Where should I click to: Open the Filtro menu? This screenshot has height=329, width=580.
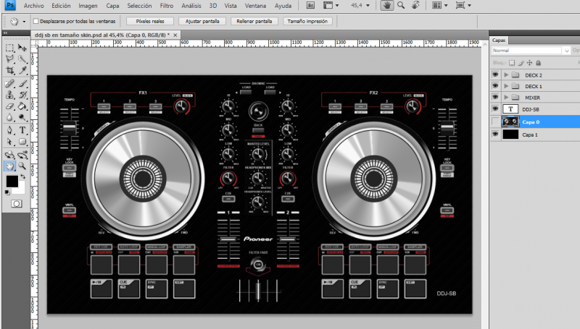point(167,6)
